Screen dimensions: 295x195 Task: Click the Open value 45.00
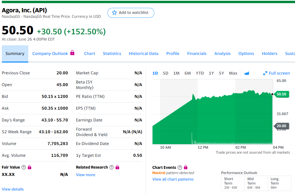click(x=62, y=85)
